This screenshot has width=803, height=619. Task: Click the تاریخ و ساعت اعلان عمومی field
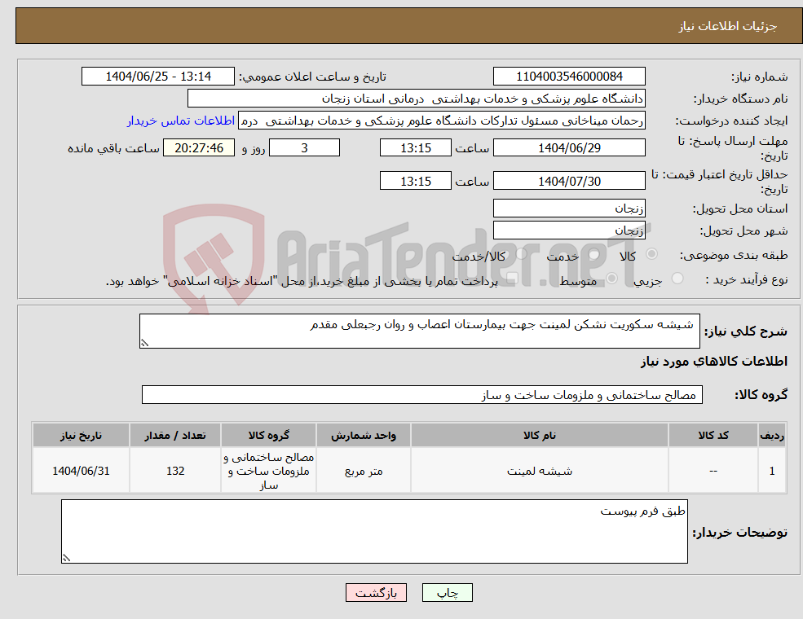pos(157,76)
